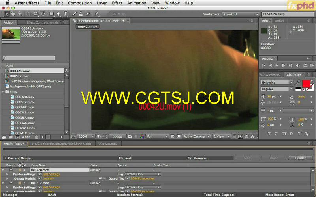Select the Rectangle shape tool
This screenshot has width=316, height=197.
click(x=52, y=14)
